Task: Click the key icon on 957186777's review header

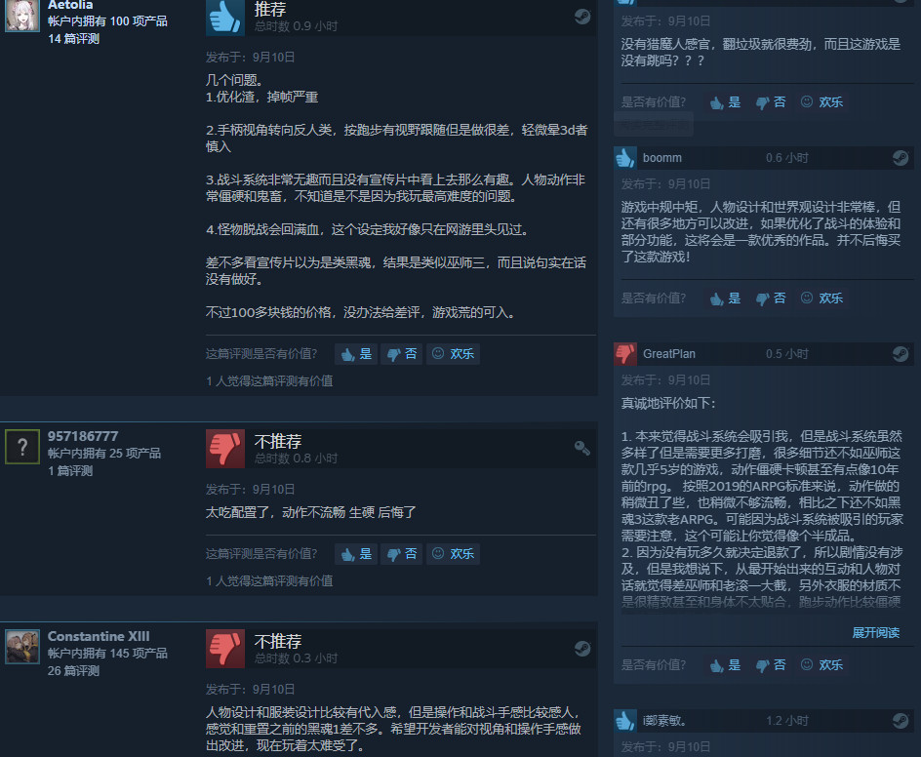Action: click(582, 449)
